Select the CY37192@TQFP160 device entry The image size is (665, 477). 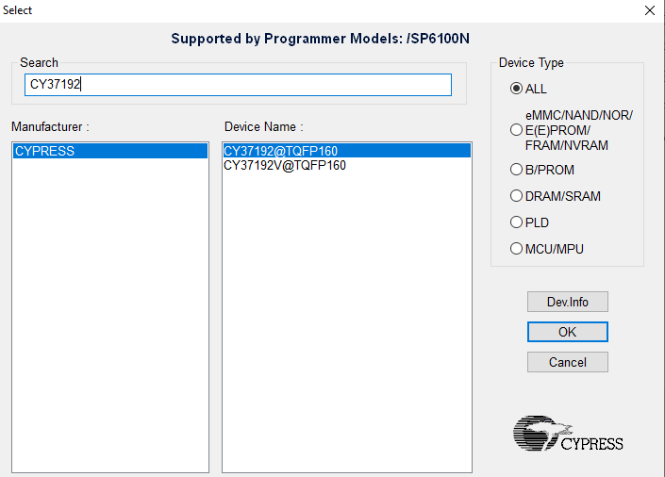click(345, 151)
